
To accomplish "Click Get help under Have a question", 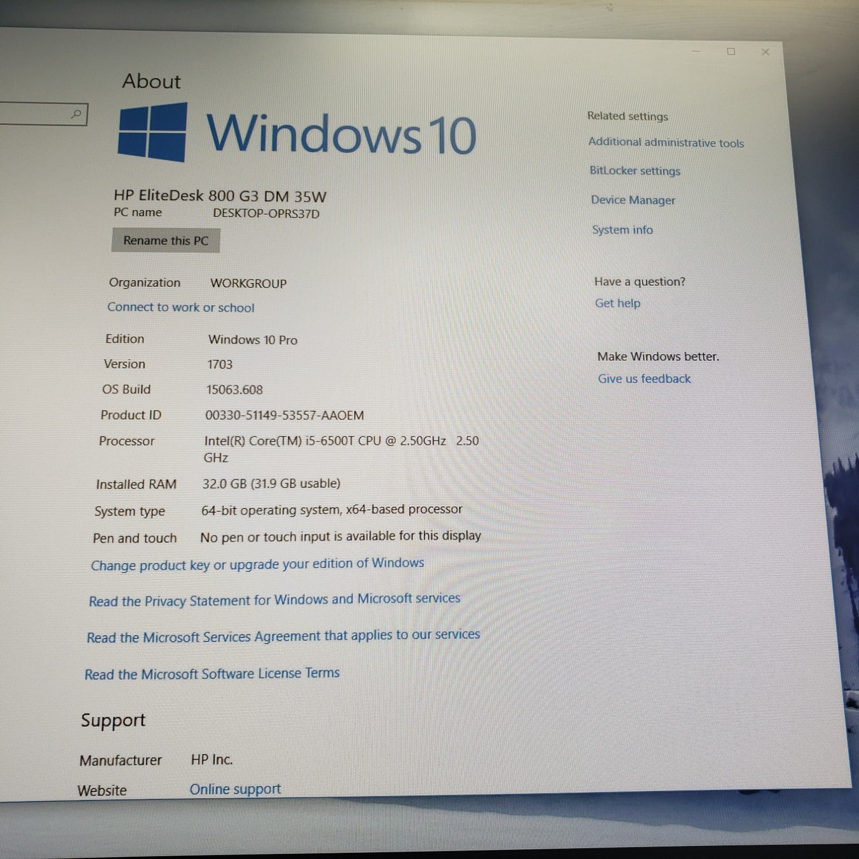I will tap(617, 303).
